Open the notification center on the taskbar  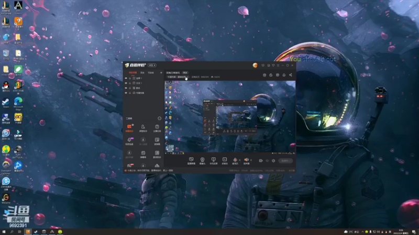414,232
